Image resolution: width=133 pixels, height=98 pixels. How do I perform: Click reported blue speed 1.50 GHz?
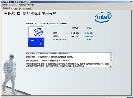point(89,33)
